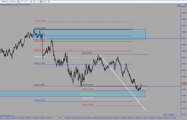The image size is (187, 120).
Task: Click the 09:45:00 time axis label
Action: [124, 118]
